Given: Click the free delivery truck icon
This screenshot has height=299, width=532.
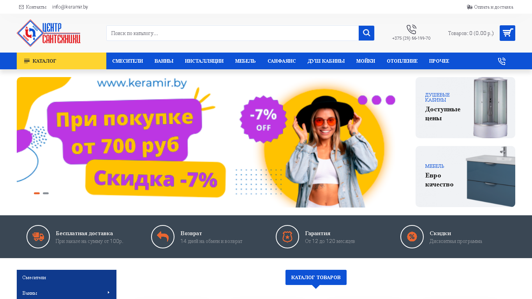Looking at the screenshot, I should (x=38, y=237).
